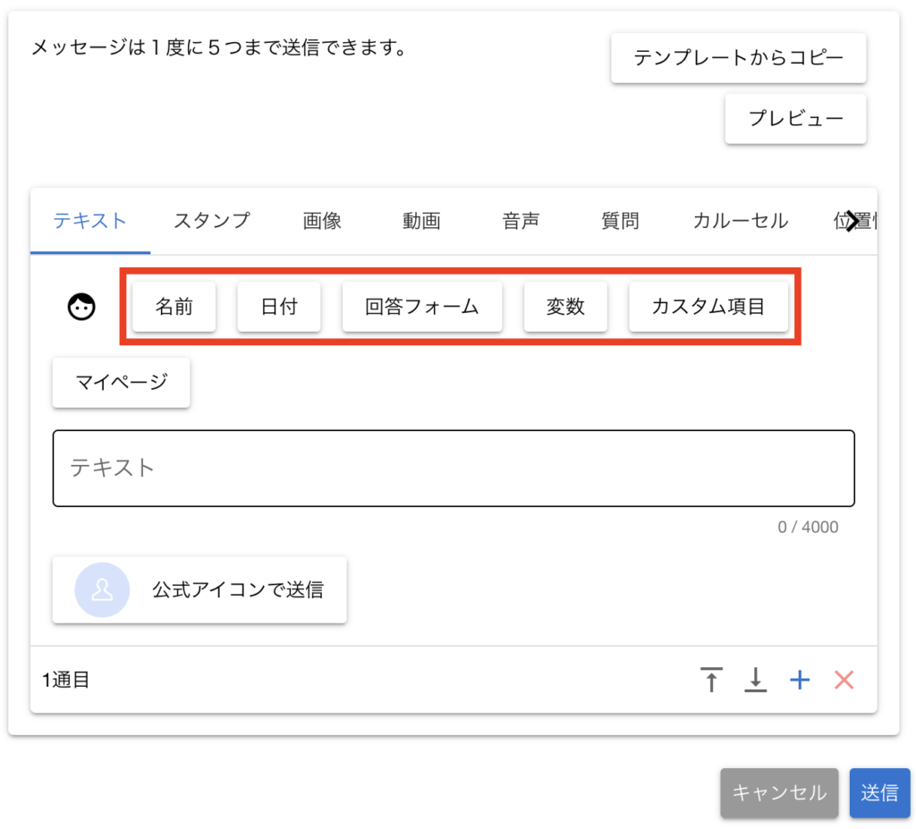Image resolution: width=916 pixels, height=829 pixels.
Task: Switch to the 動画 tab
Action: point(421,221)
